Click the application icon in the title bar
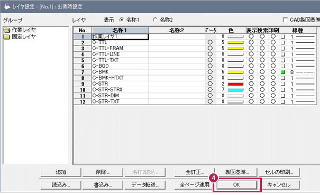This screenshot has height=195, width=320. tap(7, 6)
